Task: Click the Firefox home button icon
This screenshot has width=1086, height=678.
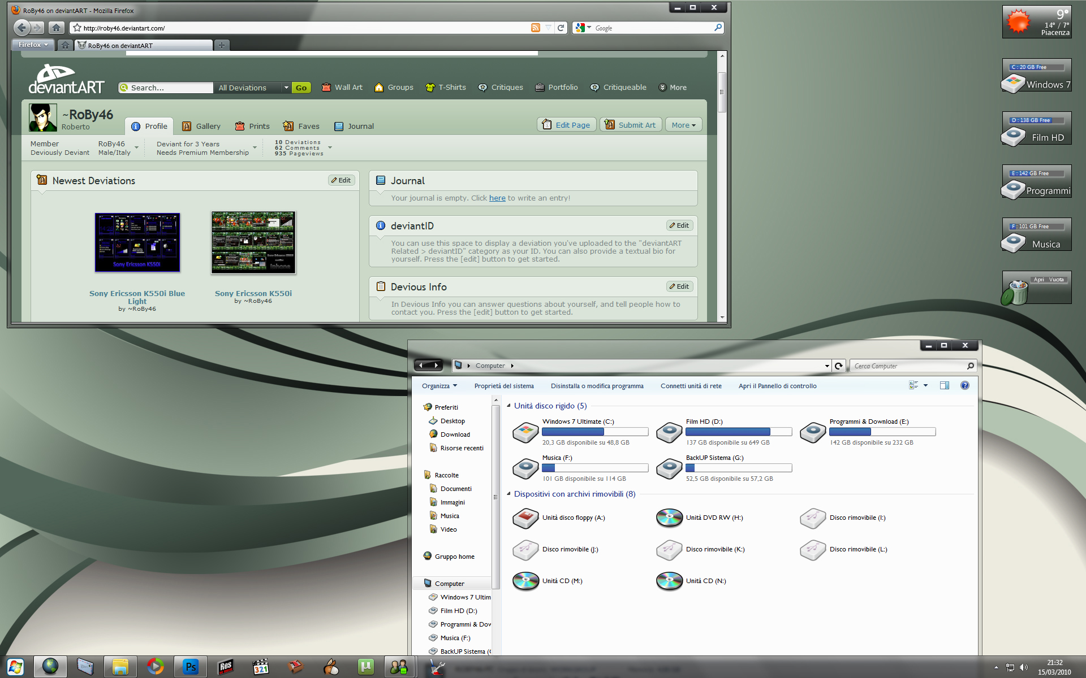Action: coord(56,27)
